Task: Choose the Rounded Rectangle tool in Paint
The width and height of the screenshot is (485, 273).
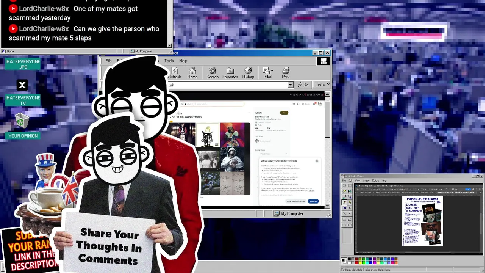Action: (350, 225)
